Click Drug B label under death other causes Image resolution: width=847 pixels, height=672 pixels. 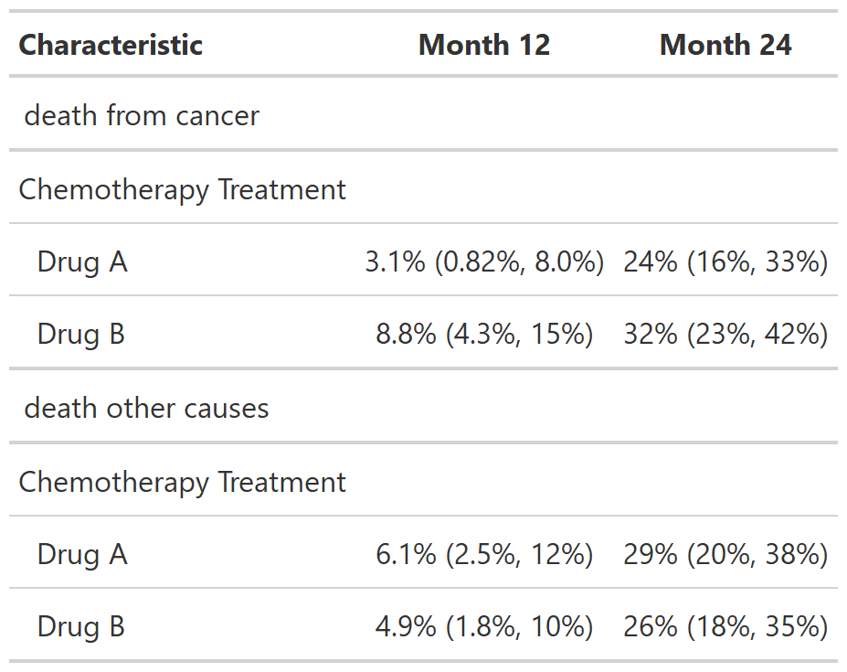click(81, 627)
